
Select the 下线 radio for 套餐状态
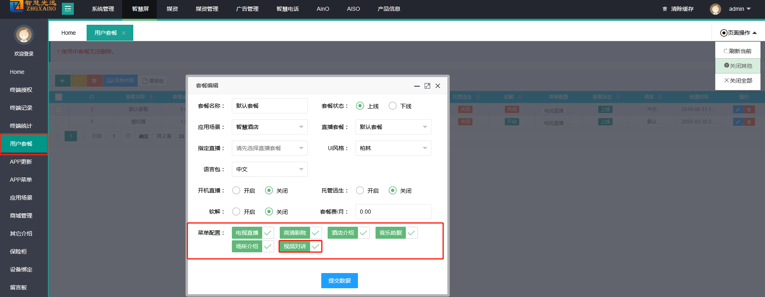[x=393, y=106]
